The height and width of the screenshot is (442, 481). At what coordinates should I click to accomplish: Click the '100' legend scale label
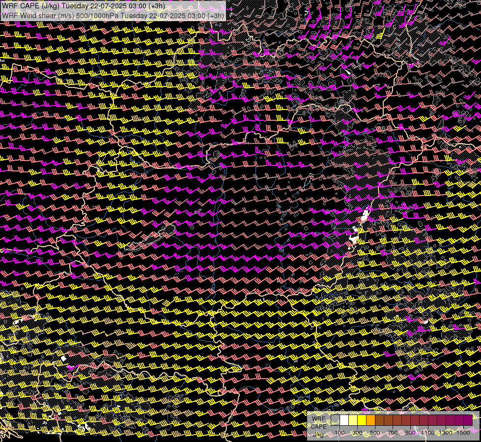point(340,433)
